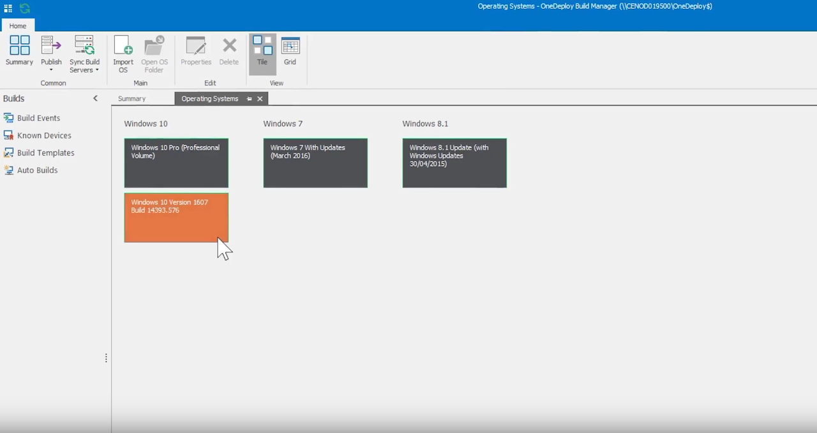The width and height of the screenshot is (817, 433).
Task: Open the application menu grid icon
Action: tap(8, 8)
